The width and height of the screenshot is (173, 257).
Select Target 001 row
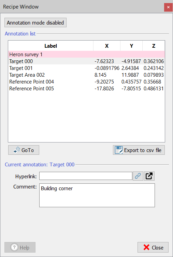[x=87, y=68]
